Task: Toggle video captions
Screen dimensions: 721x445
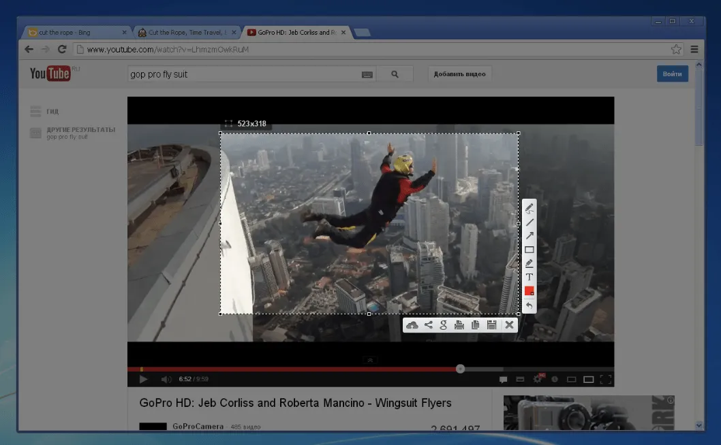Action: coord(520,379)
